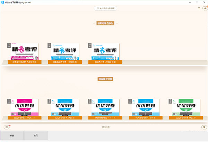
Task: Click the app logo in title bar
Action: tap(3, 2)
